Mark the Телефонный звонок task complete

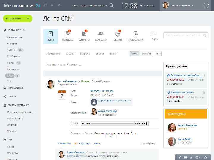pyautogui.click(x=203, y=93)
